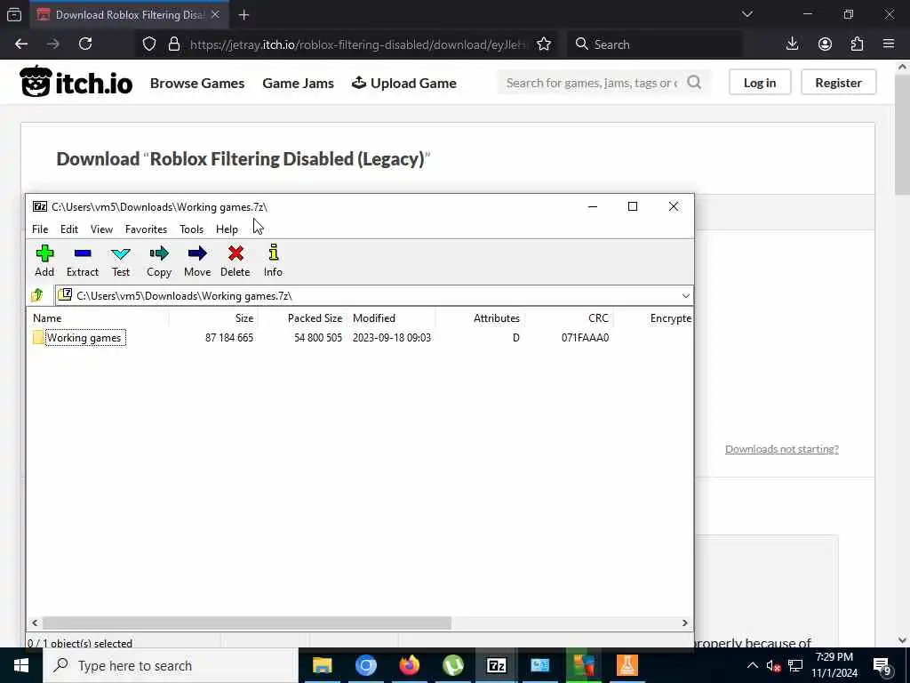Image resolution: width=910 pixels, height=683 pixels.
Task: Click the shield tracking protection icon
Action: [x=149, y=44]
